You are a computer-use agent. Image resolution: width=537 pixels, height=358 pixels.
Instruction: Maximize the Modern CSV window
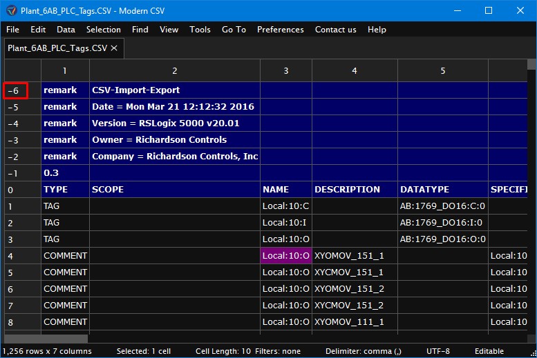pyautogui.click(x=489, y=10)
